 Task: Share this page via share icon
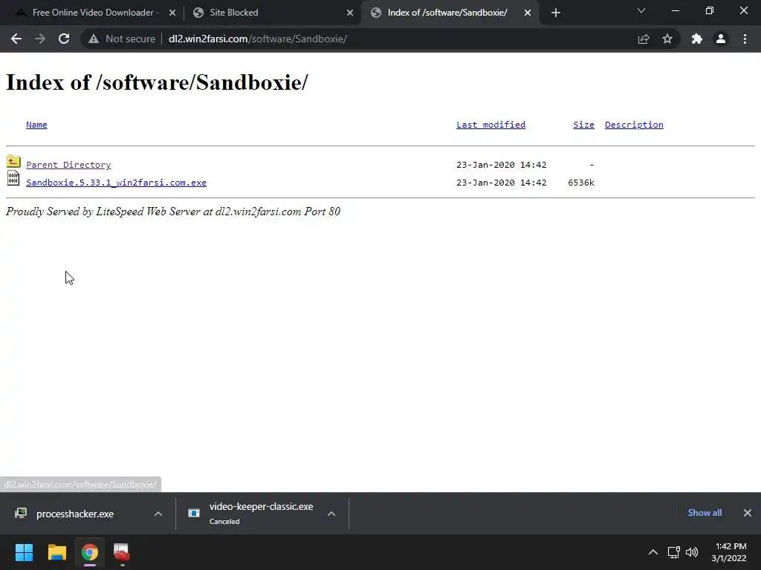click(x=644, y=39)
